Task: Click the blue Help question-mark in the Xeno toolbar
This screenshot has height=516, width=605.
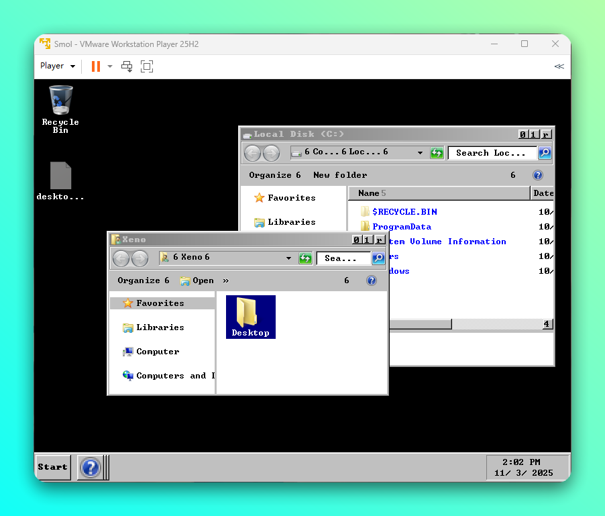Action: click(372, 280)
